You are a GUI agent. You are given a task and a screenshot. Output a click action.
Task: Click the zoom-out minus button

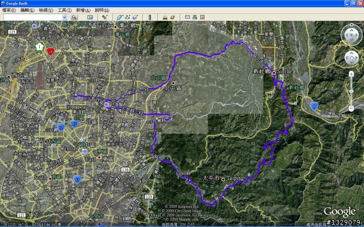[351, 108]
